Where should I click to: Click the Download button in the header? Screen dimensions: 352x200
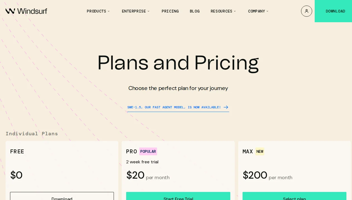click(x=335, y=11)
